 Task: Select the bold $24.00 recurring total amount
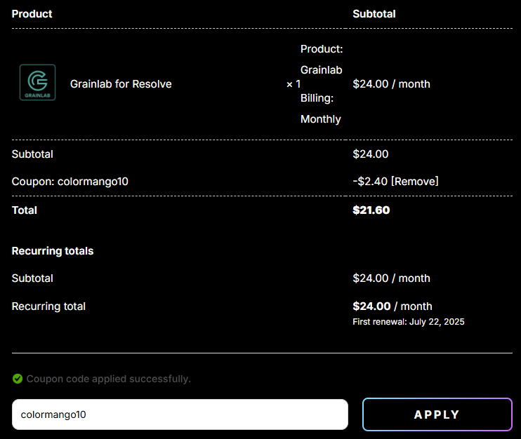pyautogui.click(x=371, y=306)
